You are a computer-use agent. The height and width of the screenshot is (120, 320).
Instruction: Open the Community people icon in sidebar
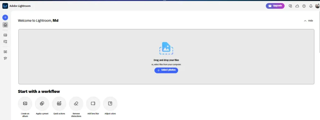pos(5,52)
